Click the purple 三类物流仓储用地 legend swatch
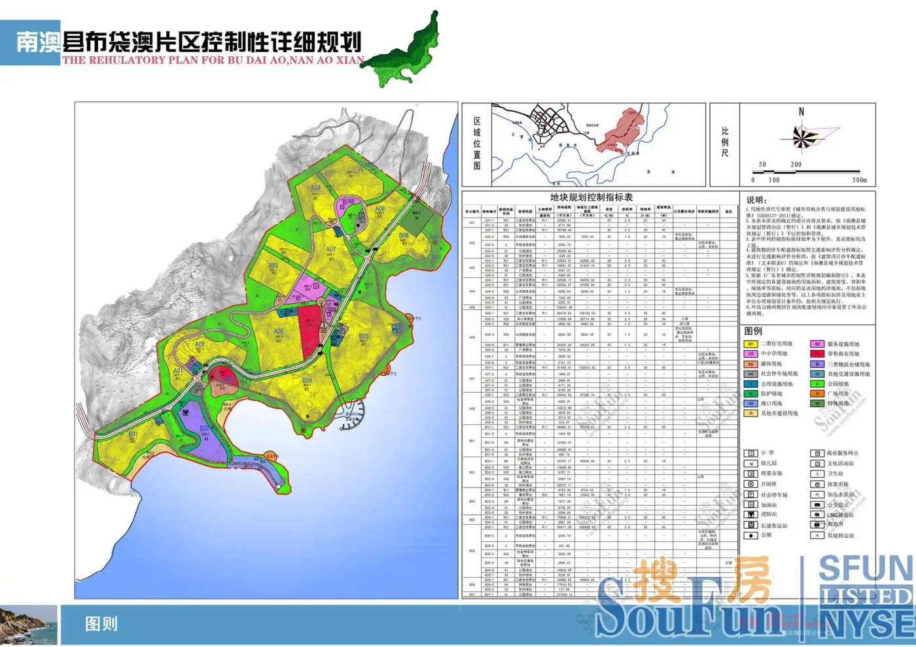 [x=817, y=364]
